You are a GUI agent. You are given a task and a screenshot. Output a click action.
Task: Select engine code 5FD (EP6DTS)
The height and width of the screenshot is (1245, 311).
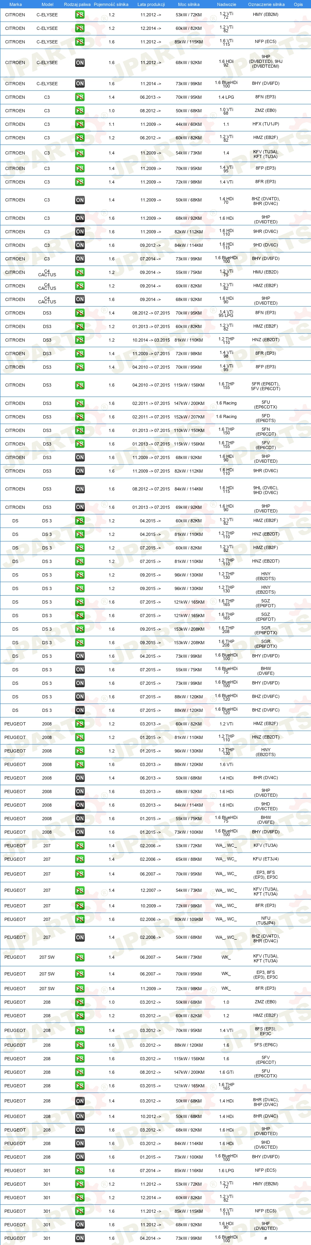click(266, 417)
